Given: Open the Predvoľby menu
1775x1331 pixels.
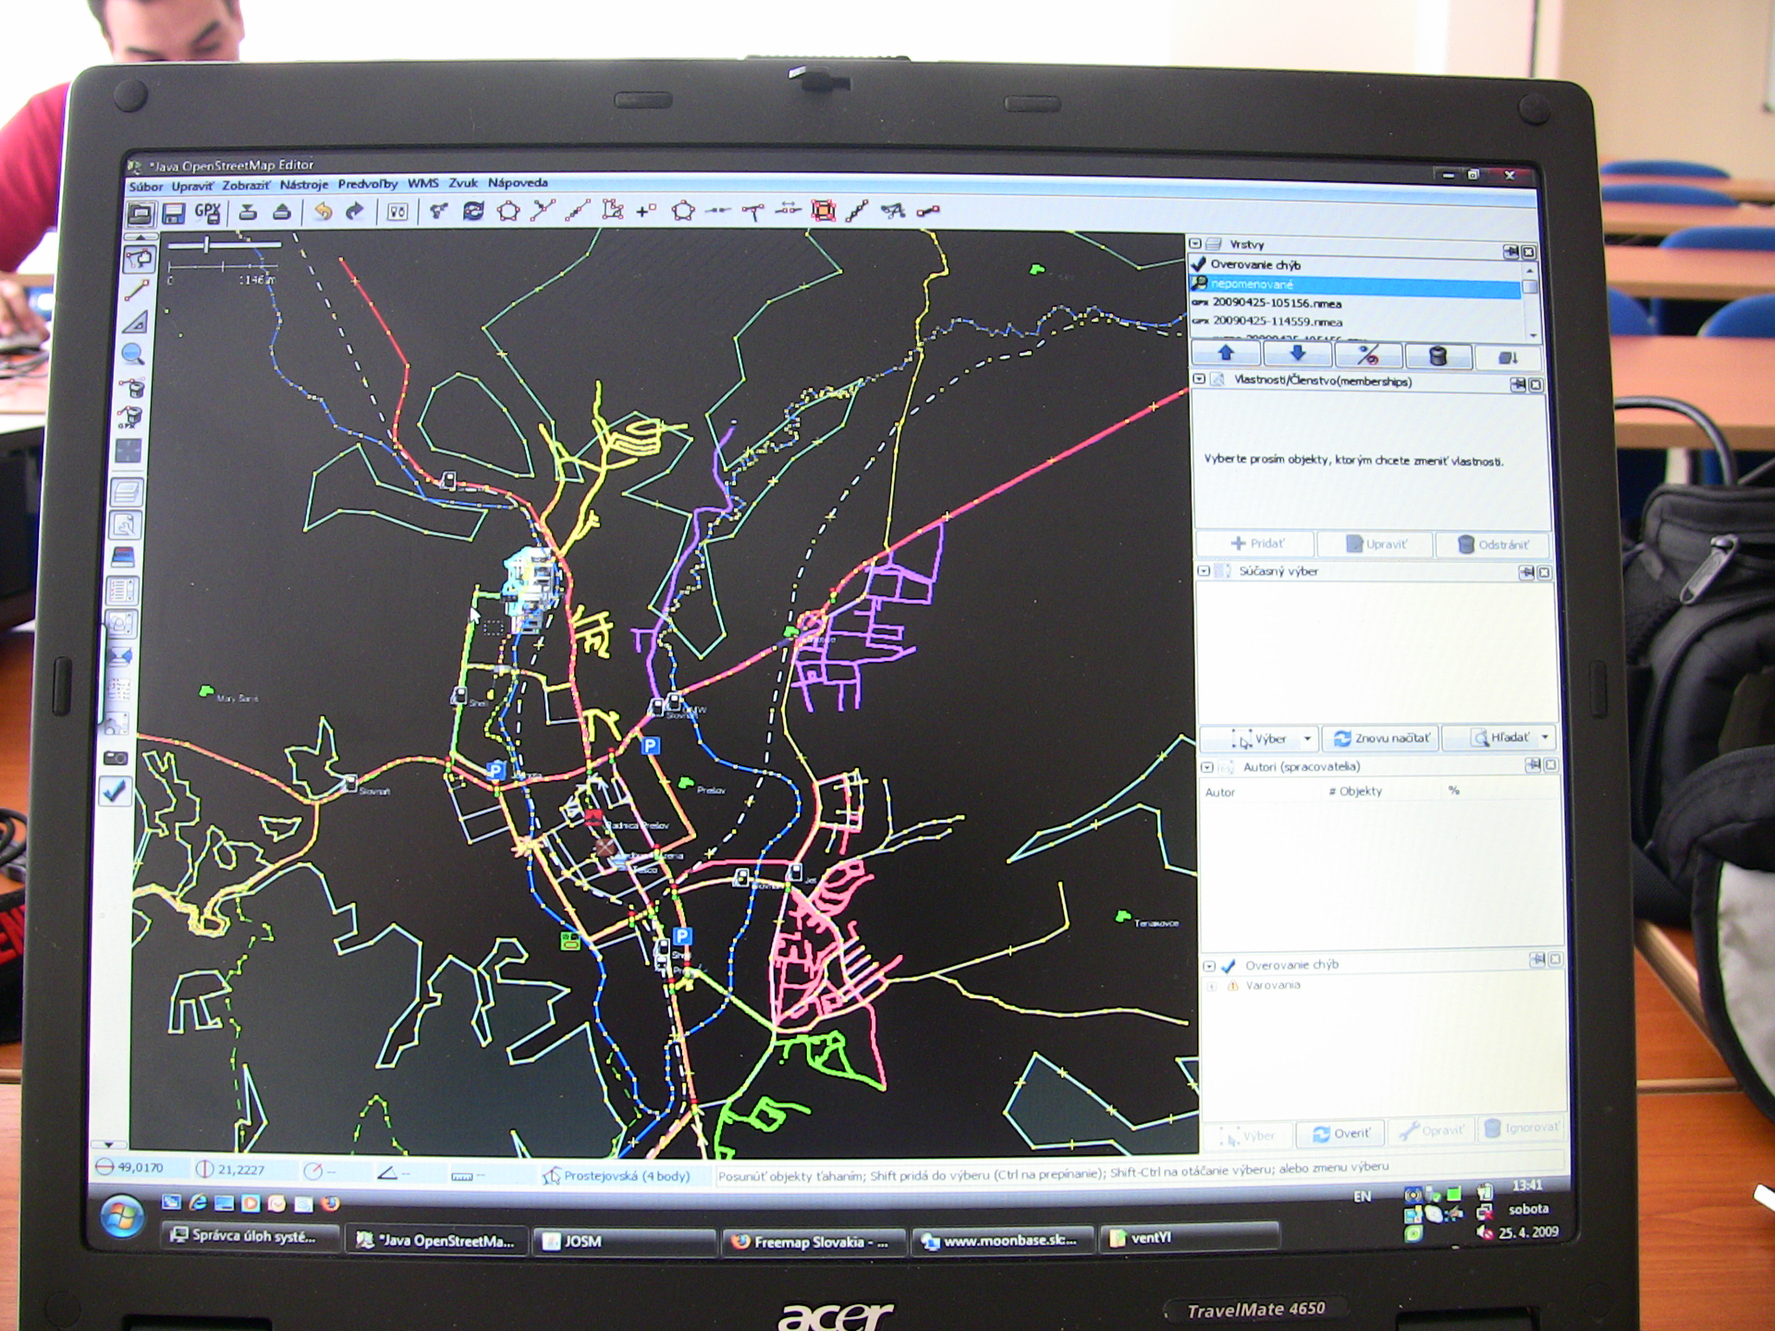Looking at the screenshot, I should 367,184.
